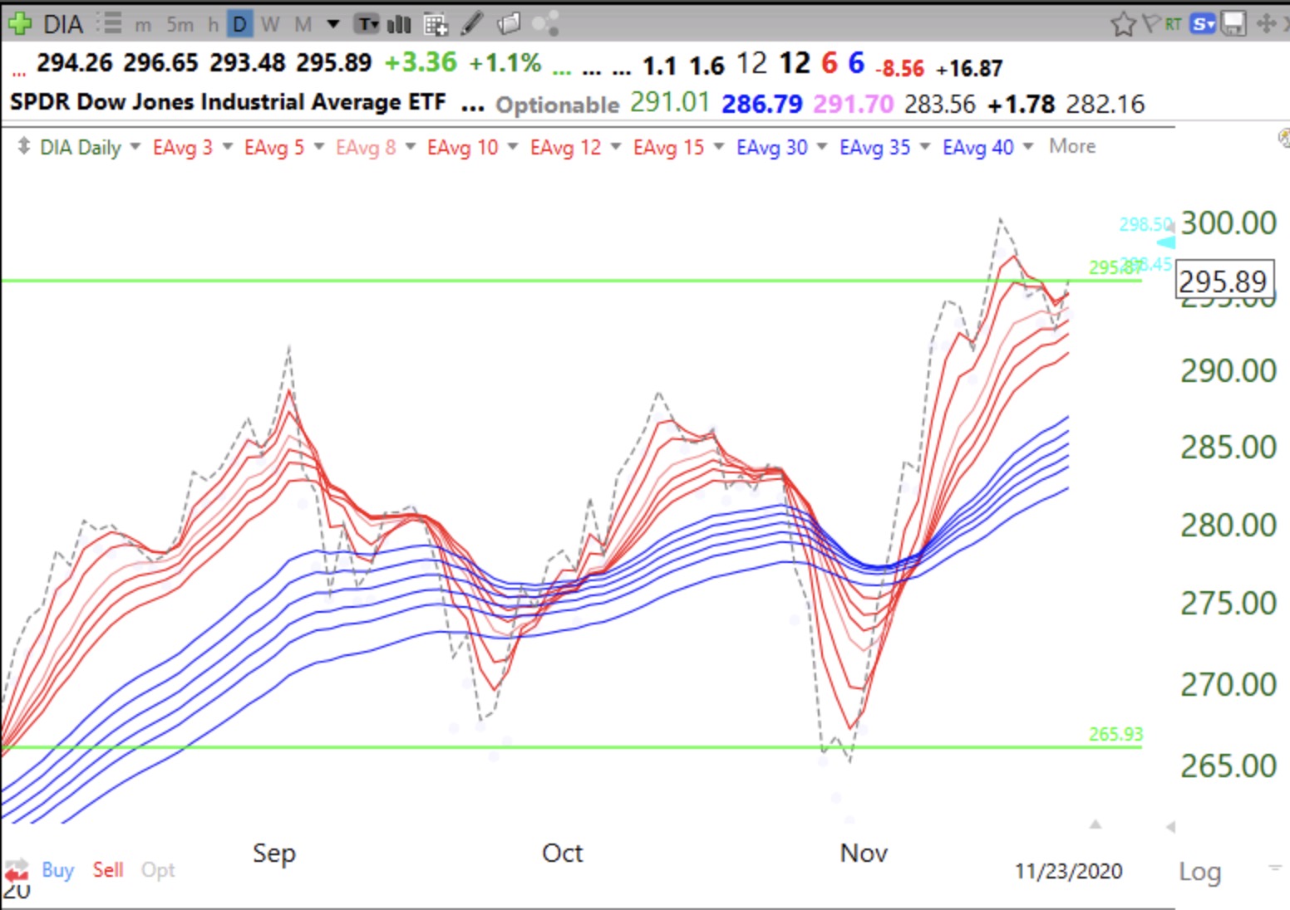Image resolution: width=1290 pixels, height=910 pixels.
Task: Switch timeframe to Weekly (W)
Action: click(x=270, y=24)
